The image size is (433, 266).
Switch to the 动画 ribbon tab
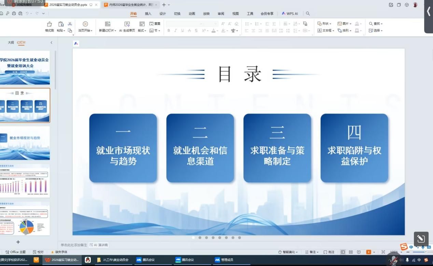192,14
